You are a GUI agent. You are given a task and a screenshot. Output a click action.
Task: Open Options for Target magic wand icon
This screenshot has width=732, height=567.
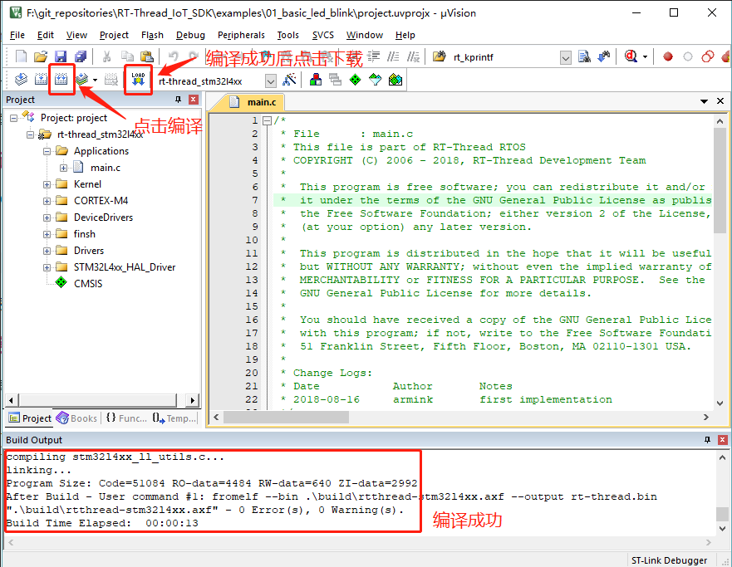pos(289,80)
